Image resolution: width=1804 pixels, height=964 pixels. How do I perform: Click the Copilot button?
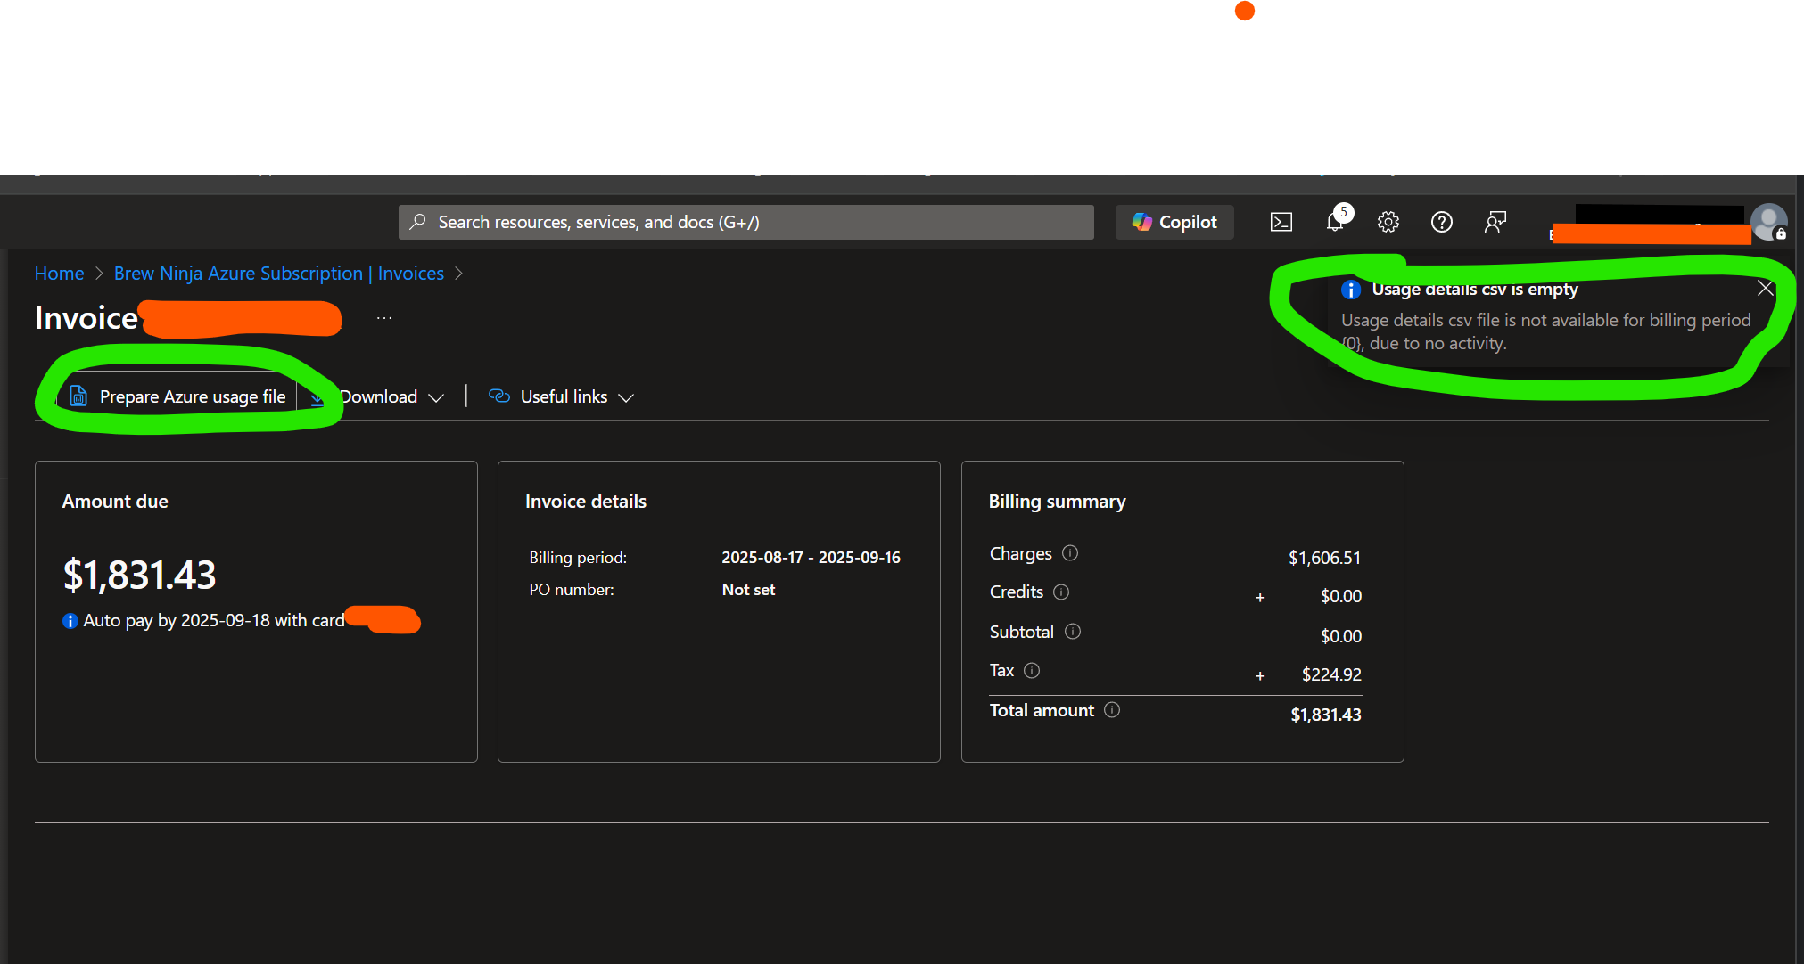1174,222
